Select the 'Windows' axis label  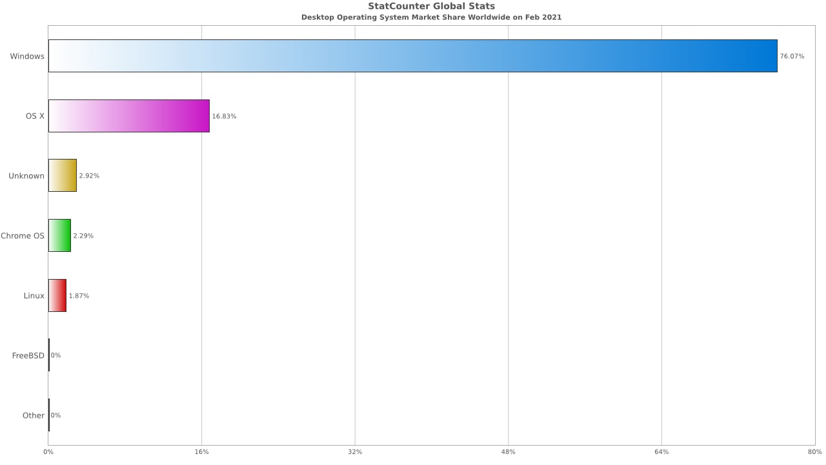27,56
